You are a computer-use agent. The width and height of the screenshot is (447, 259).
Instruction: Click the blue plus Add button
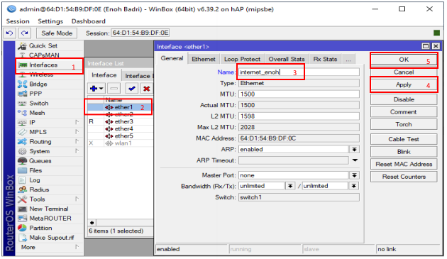point(94,89)
